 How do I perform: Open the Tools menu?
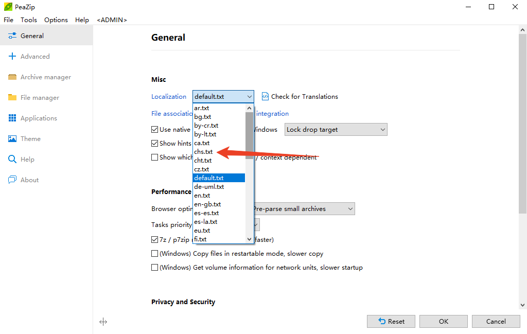tap(29, 20)
